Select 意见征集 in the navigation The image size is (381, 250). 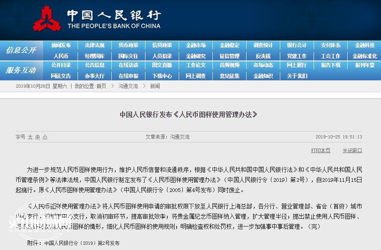click(x=229, y=76)
